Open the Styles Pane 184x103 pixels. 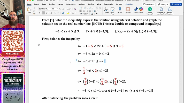(x=112, y=11)
